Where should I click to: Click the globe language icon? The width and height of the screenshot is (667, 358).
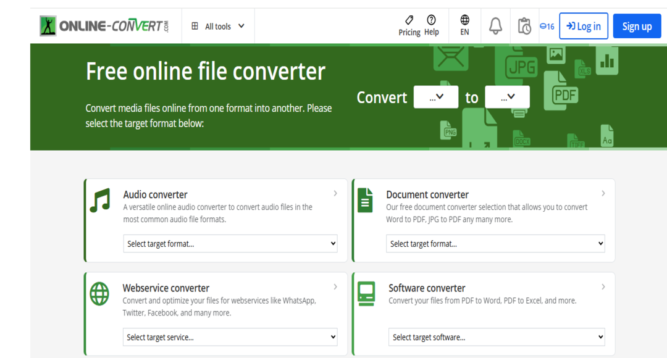pos(464,20)
